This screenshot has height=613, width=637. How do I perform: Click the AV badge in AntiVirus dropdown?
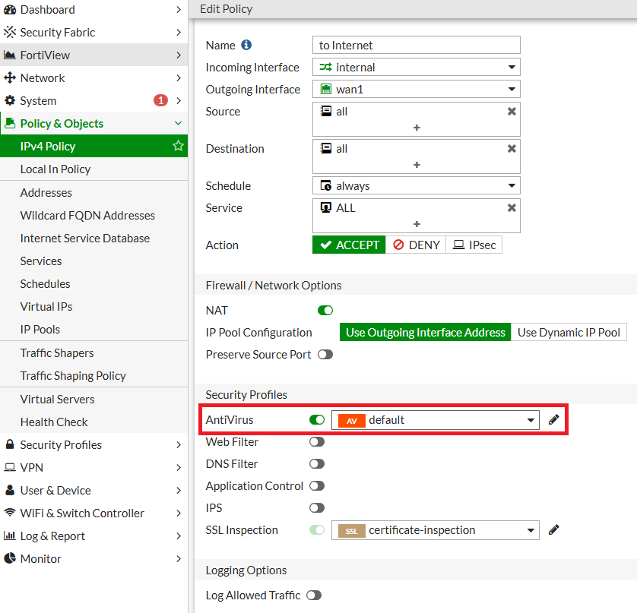(351, 421)
